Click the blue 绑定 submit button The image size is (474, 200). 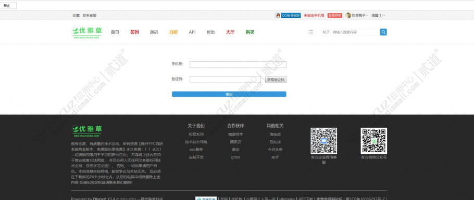pos(229,94)
